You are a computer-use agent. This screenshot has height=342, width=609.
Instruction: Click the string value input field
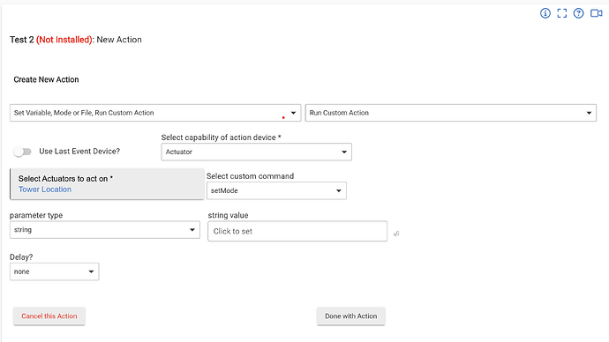tap(297, 231)
